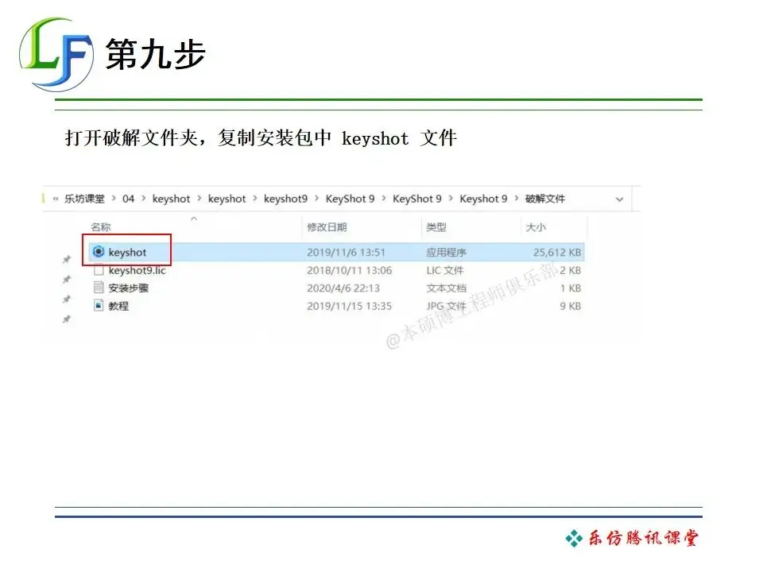Click the date 2018/10/11 13:06
This screenshot has height=572, width=763.
pos(350,270)
